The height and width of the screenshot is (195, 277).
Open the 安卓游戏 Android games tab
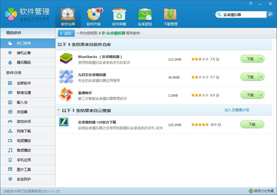(x=145, y=17)
